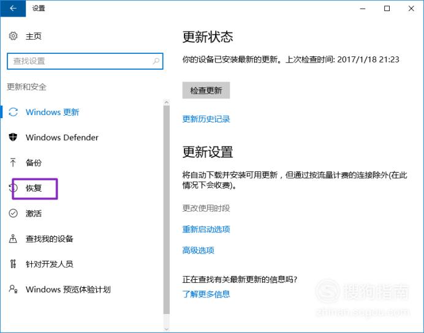424x333 pixels.
Task: Click the Windows 预览体验计划 user icon
Action: click(13, 290)
